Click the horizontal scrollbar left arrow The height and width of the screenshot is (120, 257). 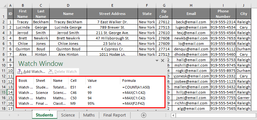click(x=173, y=115)
